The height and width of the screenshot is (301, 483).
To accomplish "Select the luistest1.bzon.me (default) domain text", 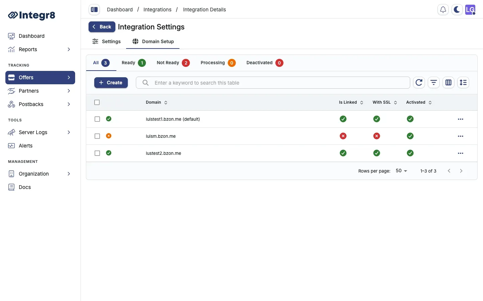I will pyautogui.click(x=173, y=119).
